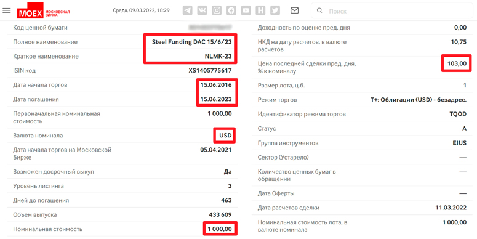477x239 pixels.
Task: Select the last trade price 103,00
Action: 457,64
